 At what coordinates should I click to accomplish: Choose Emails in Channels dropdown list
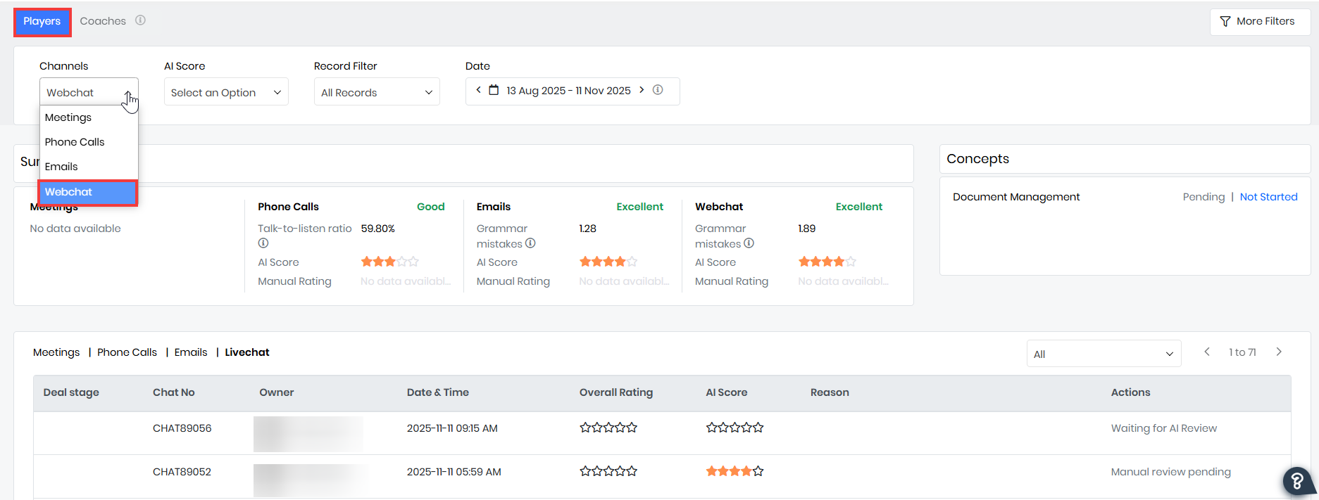[x=61, y=167]
